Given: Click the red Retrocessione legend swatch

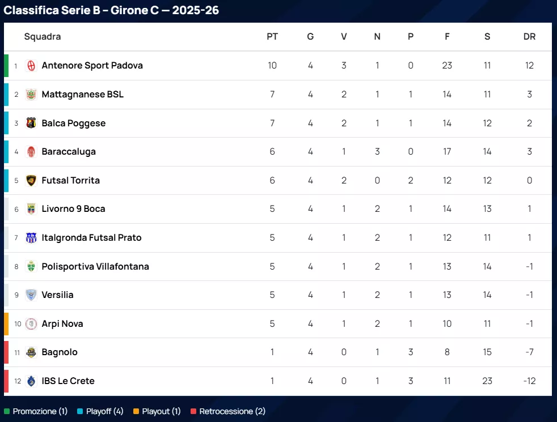Looking at the screenshot, I should click(x=193, y=412).
